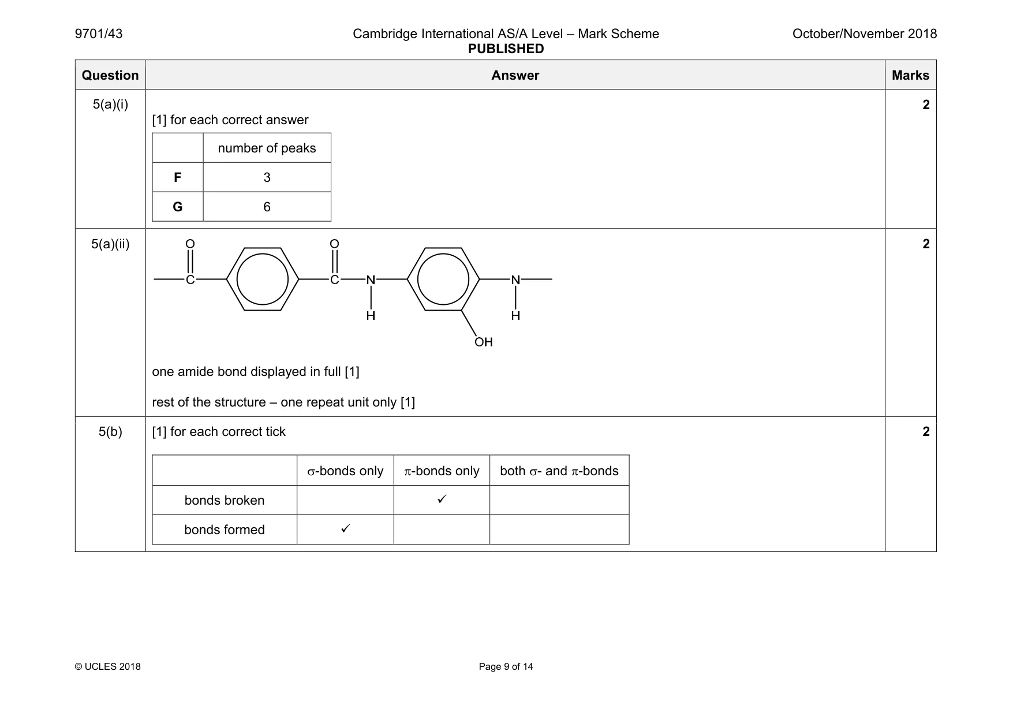Click the 'both σ- and π-bonds' column header

(559, 471)
